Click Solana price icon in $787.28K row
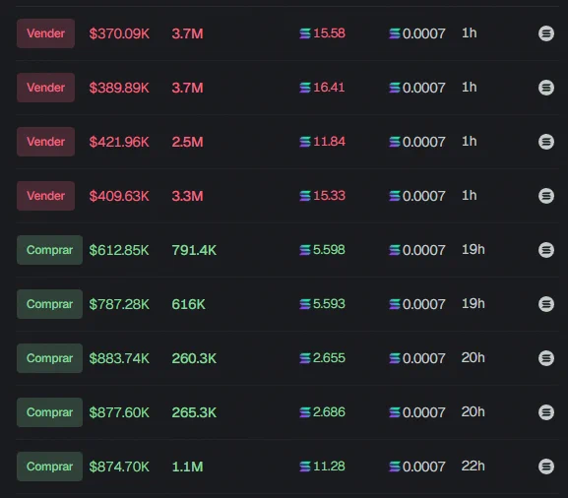This screenshot has height=498, width=568. point(395,304)
